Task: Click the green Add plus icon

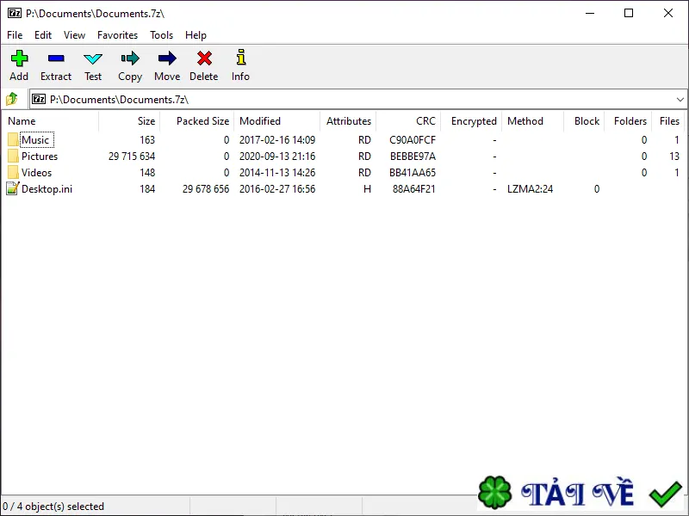Action: click(19, 58)
